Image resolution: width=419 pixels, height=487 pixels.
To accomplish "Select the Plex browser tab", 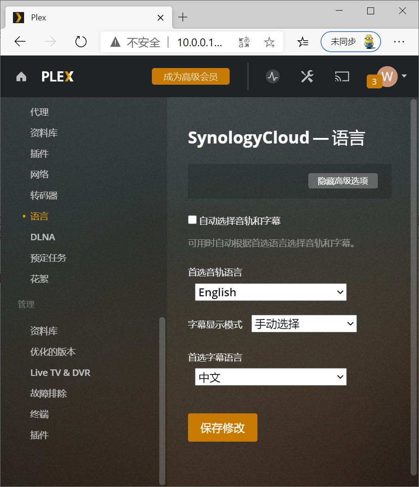I will 88,18.
